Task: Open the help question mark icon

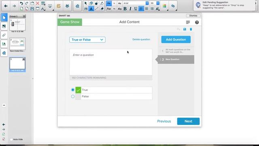Action: pyautogui.click(x=197, y=22)
